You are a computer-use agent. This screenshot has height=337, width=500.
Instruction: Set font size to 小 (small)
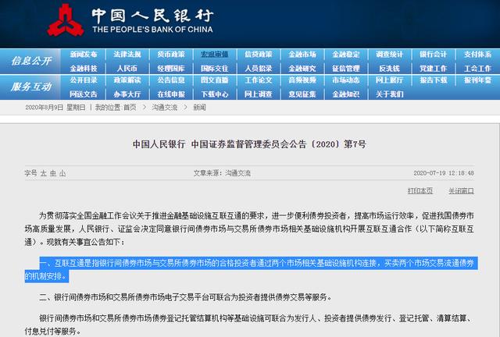pos(62,173)
